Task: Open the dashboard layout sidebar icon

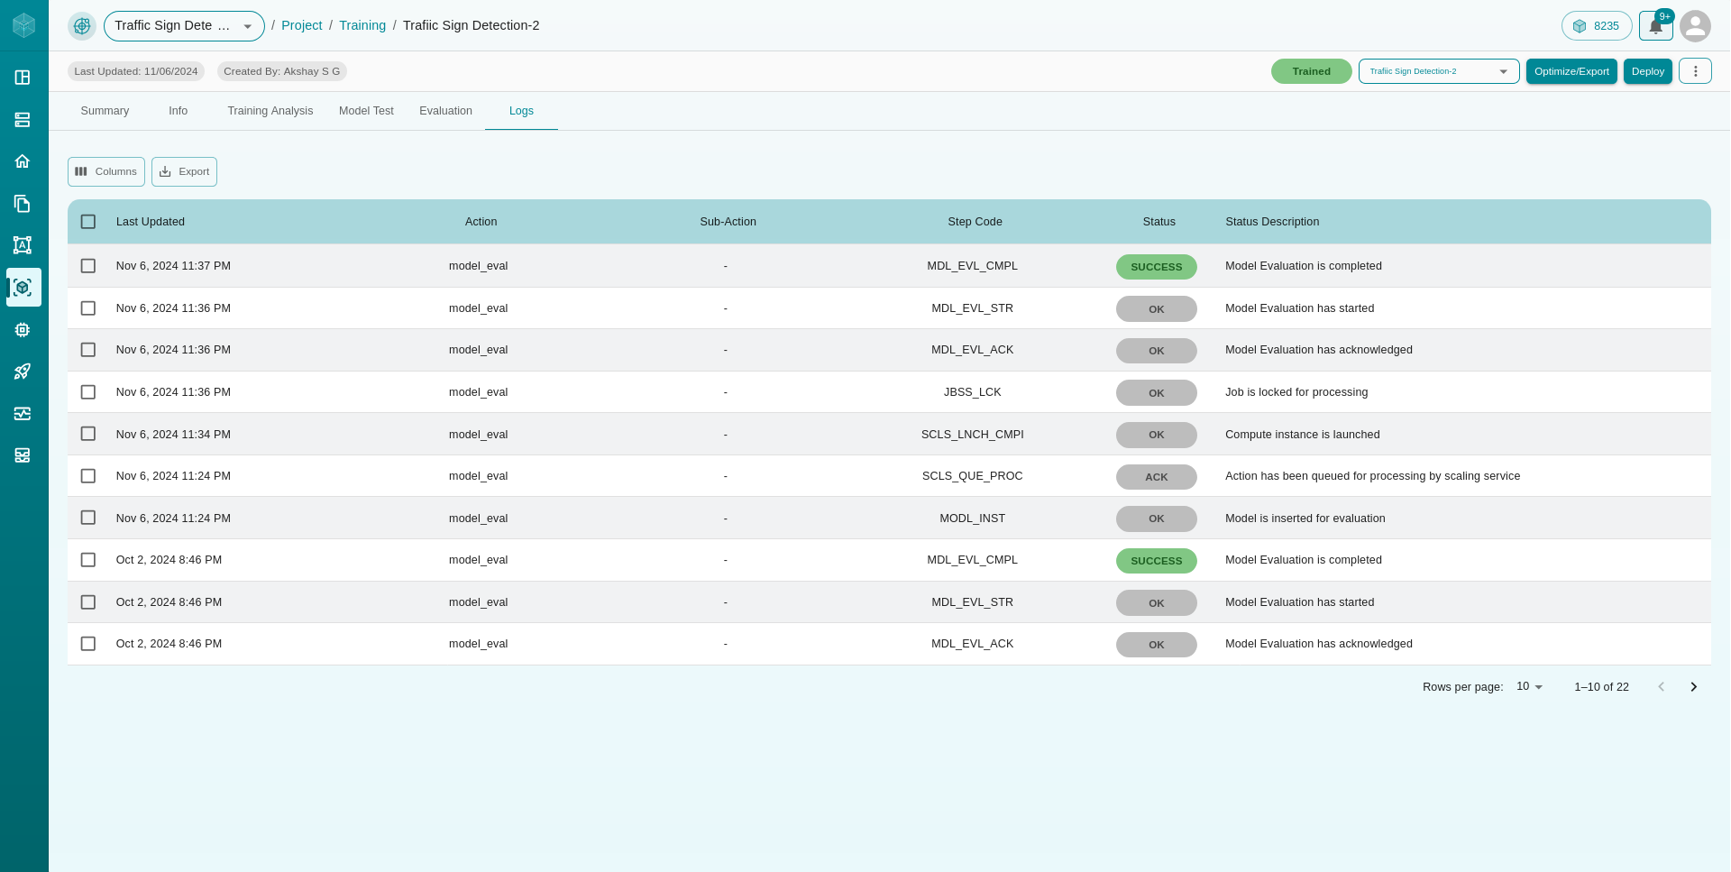Action: (x=23, y=78)
